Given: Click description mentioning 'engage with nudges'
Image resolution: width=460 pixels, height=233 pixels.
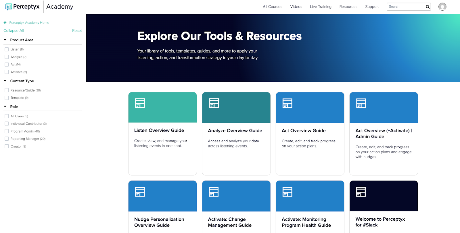Looking at the screenshot, I should click(x=383, y=152).
